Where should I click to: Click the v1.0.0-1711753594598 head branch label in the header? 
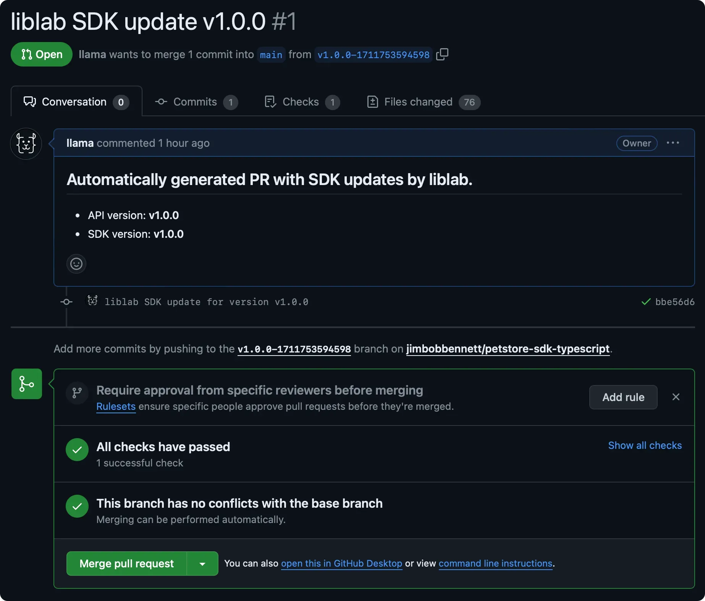tap(374, 55)
